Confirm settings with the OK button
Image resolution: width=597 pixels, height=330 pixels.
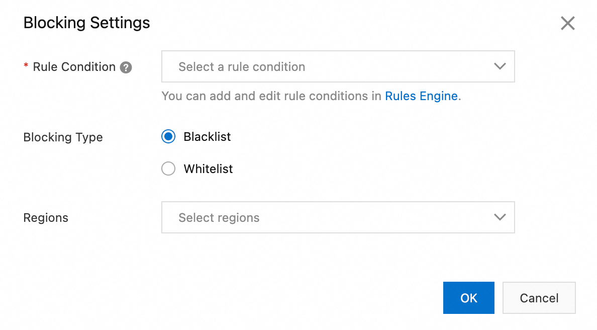click(468, 298)
